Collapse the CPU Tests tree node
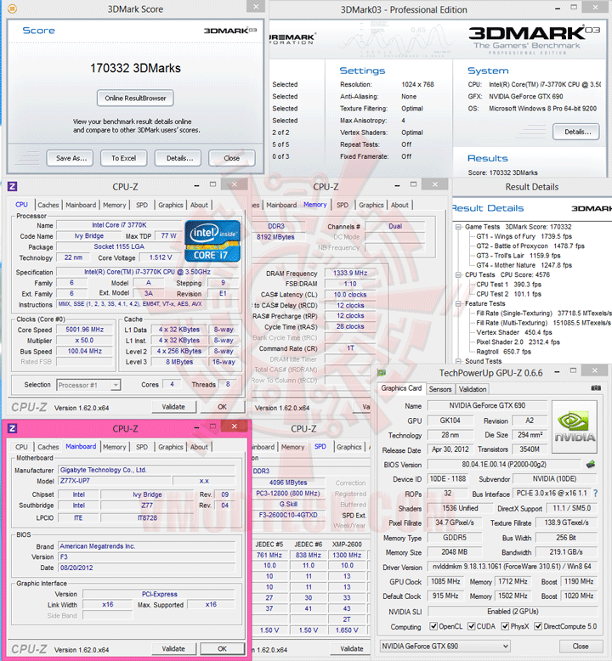This screenshot has height=661, width=612. [458, 275]
